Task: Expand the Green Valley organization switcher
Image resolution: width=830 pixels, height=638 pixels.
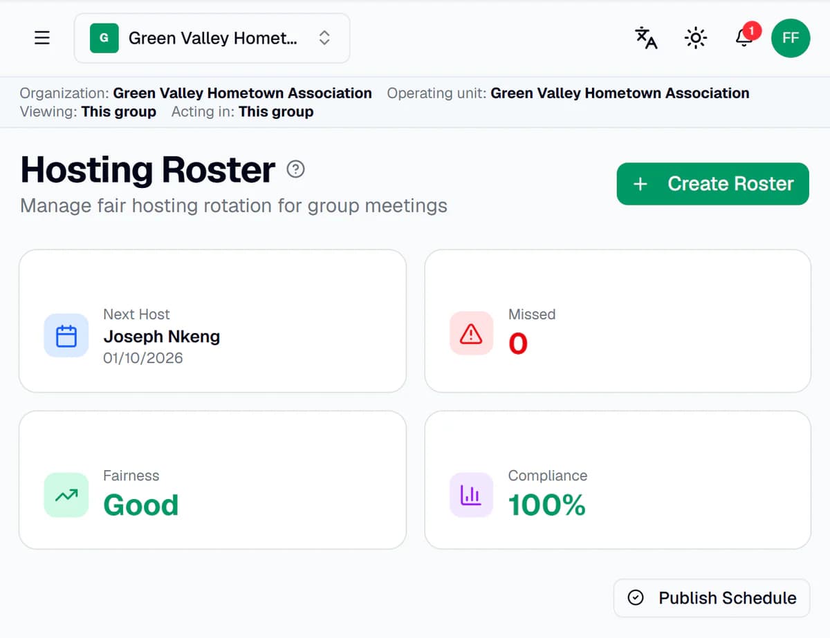Action: pyautogui.click(x=212, y=38)
